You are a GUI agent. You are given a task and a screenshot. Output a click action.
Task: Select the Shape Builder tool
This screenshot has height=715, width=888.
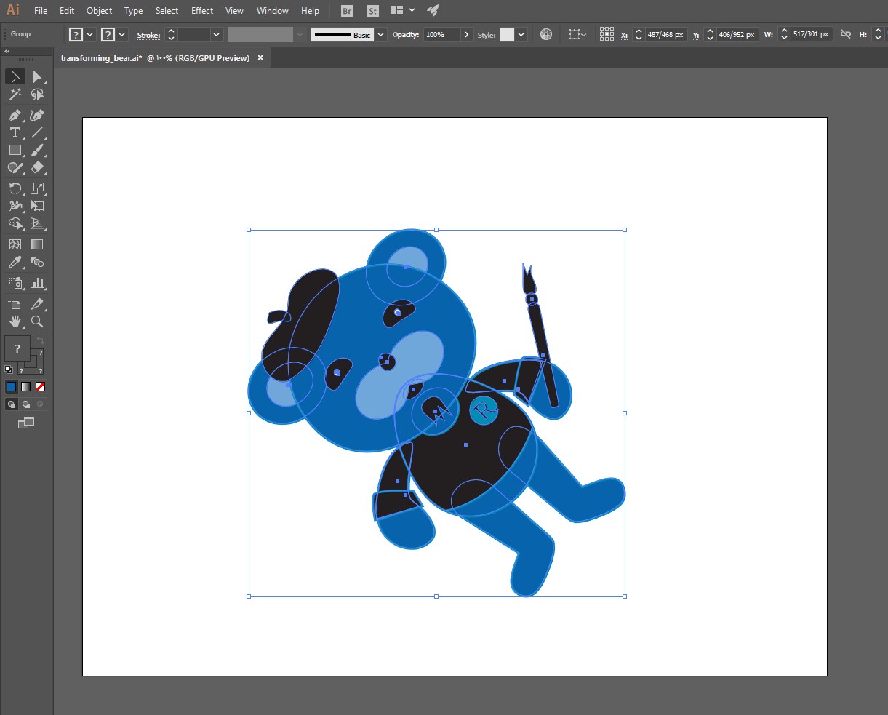click(x=15, y=223)
